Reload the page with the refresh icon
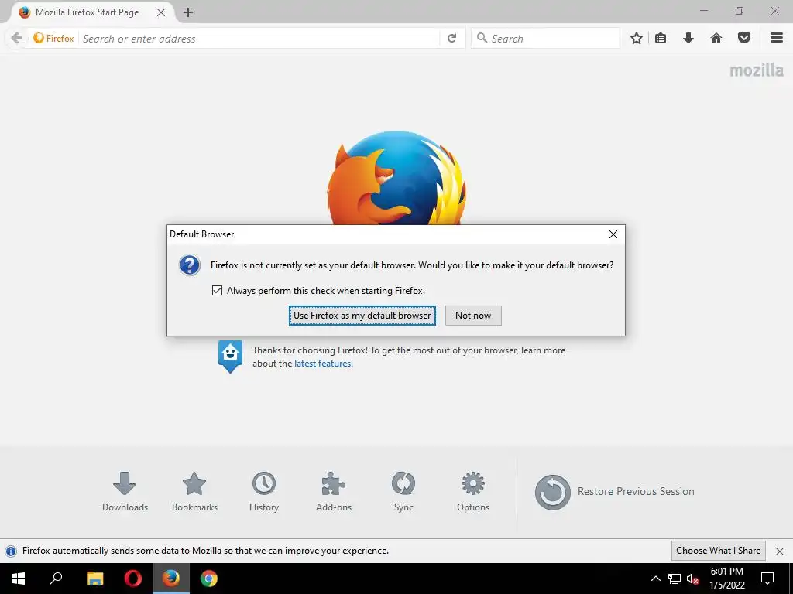 click(x=451, y=39)
